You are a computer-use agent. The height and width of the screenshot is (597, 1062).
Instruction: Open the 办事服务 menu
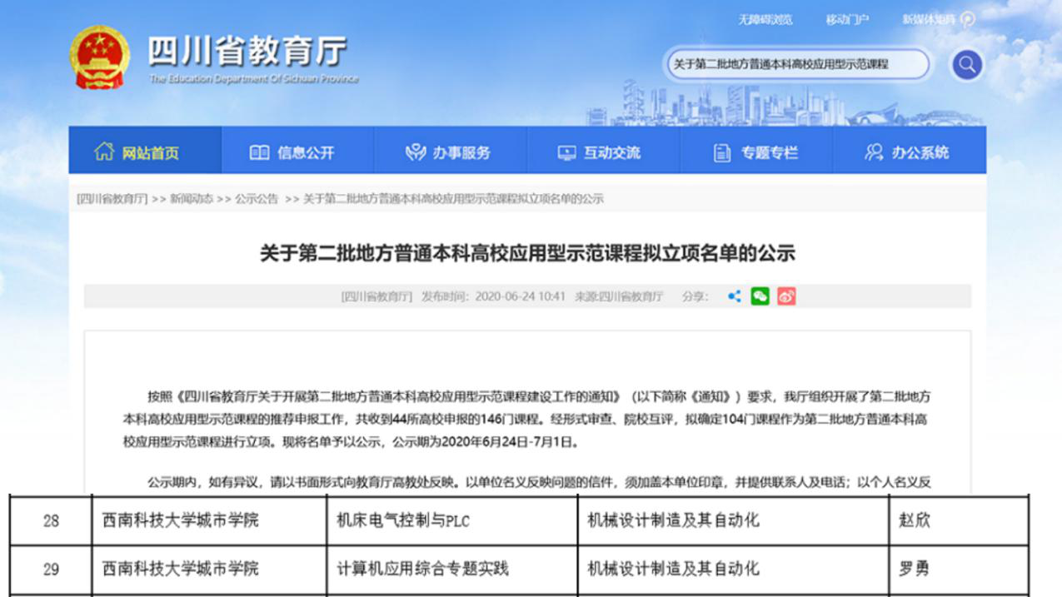450,152
